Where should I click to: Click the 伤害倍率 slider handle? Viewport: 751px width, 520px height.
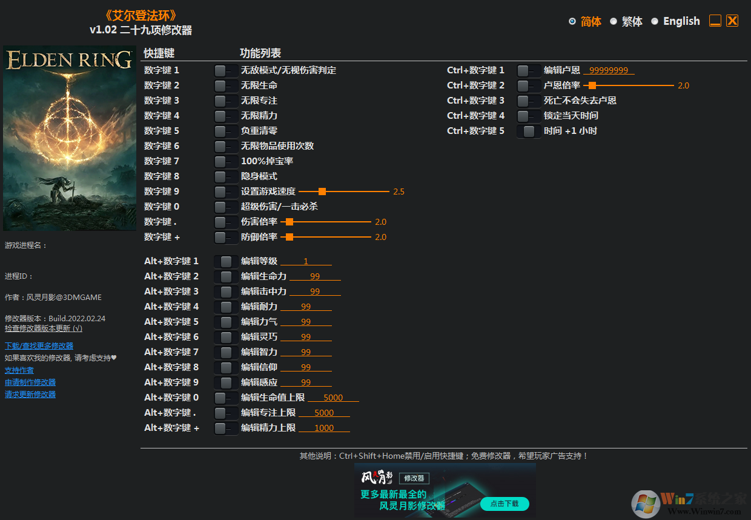coord(289,221)
